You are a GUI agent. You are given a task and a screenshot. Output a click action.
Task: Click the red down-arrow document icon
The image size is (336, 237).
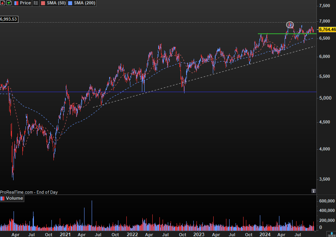[x=2, y=3]
